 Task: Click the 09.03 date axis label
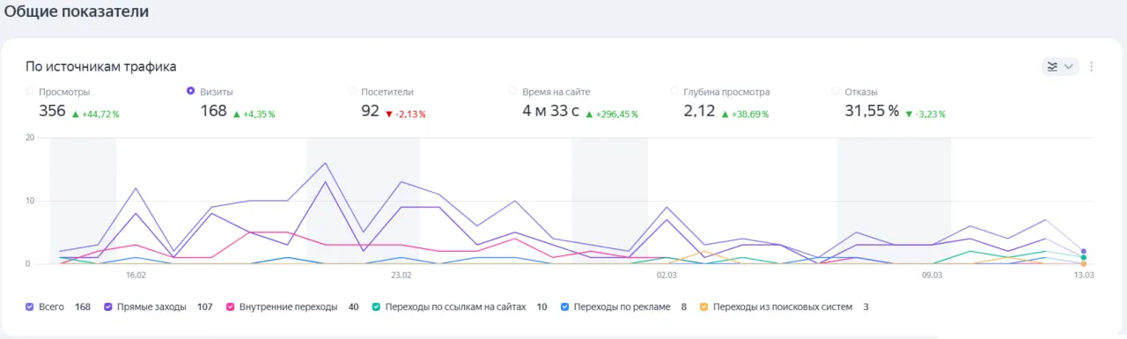[932, 276]
